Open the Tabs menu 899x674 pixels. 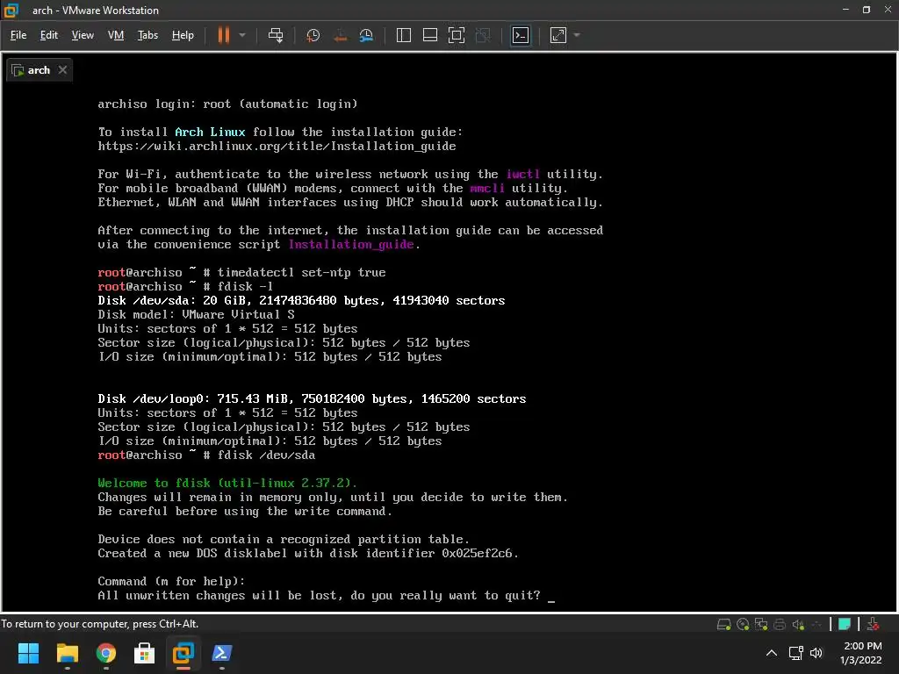click(x=147, y=35)
